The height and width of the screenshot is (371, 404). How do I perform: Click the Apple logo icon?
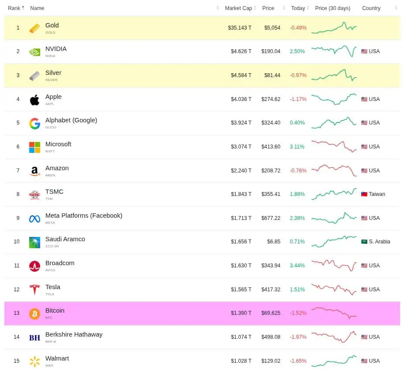point(34,100)
